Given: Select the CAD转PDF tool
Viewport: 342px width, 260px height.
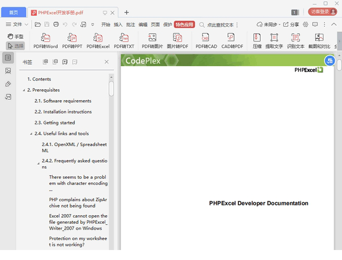Looking at the screenshot, I should pyautogui.click(x=232, y=41).
